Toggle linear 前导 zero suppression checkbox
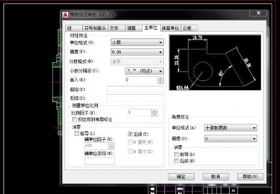280x194 pixels. point(76,133)
